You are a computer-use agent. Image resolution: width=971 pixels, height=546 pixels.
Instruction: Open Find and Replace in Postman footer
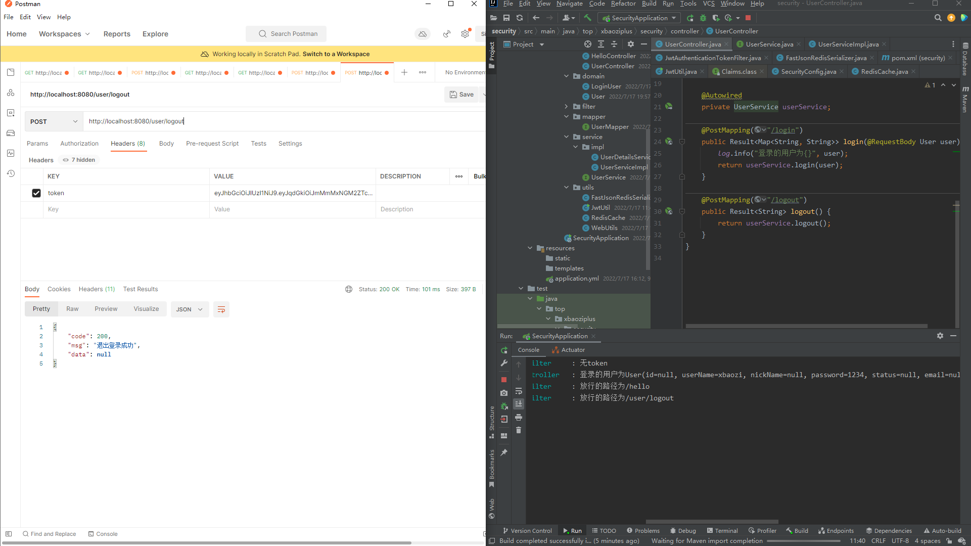coord(49,534)
